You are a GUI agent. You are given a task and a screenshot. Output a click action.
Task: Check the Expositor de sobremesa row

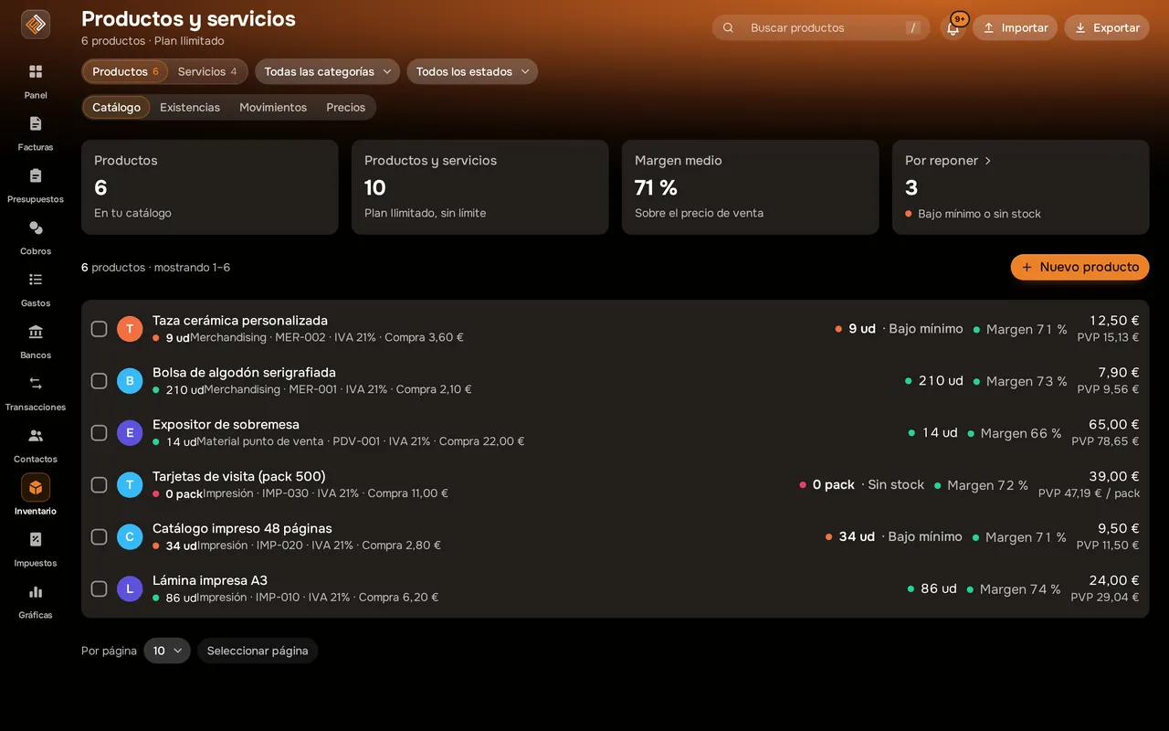point(100,433)
